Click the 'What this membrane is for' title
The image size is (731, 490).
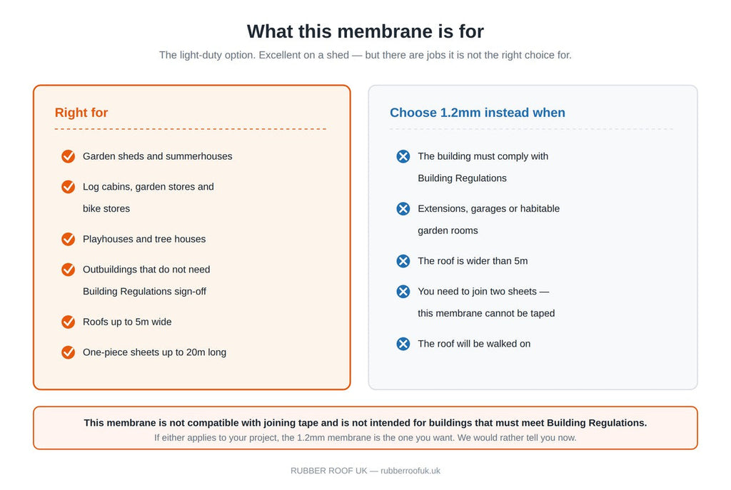365,31
